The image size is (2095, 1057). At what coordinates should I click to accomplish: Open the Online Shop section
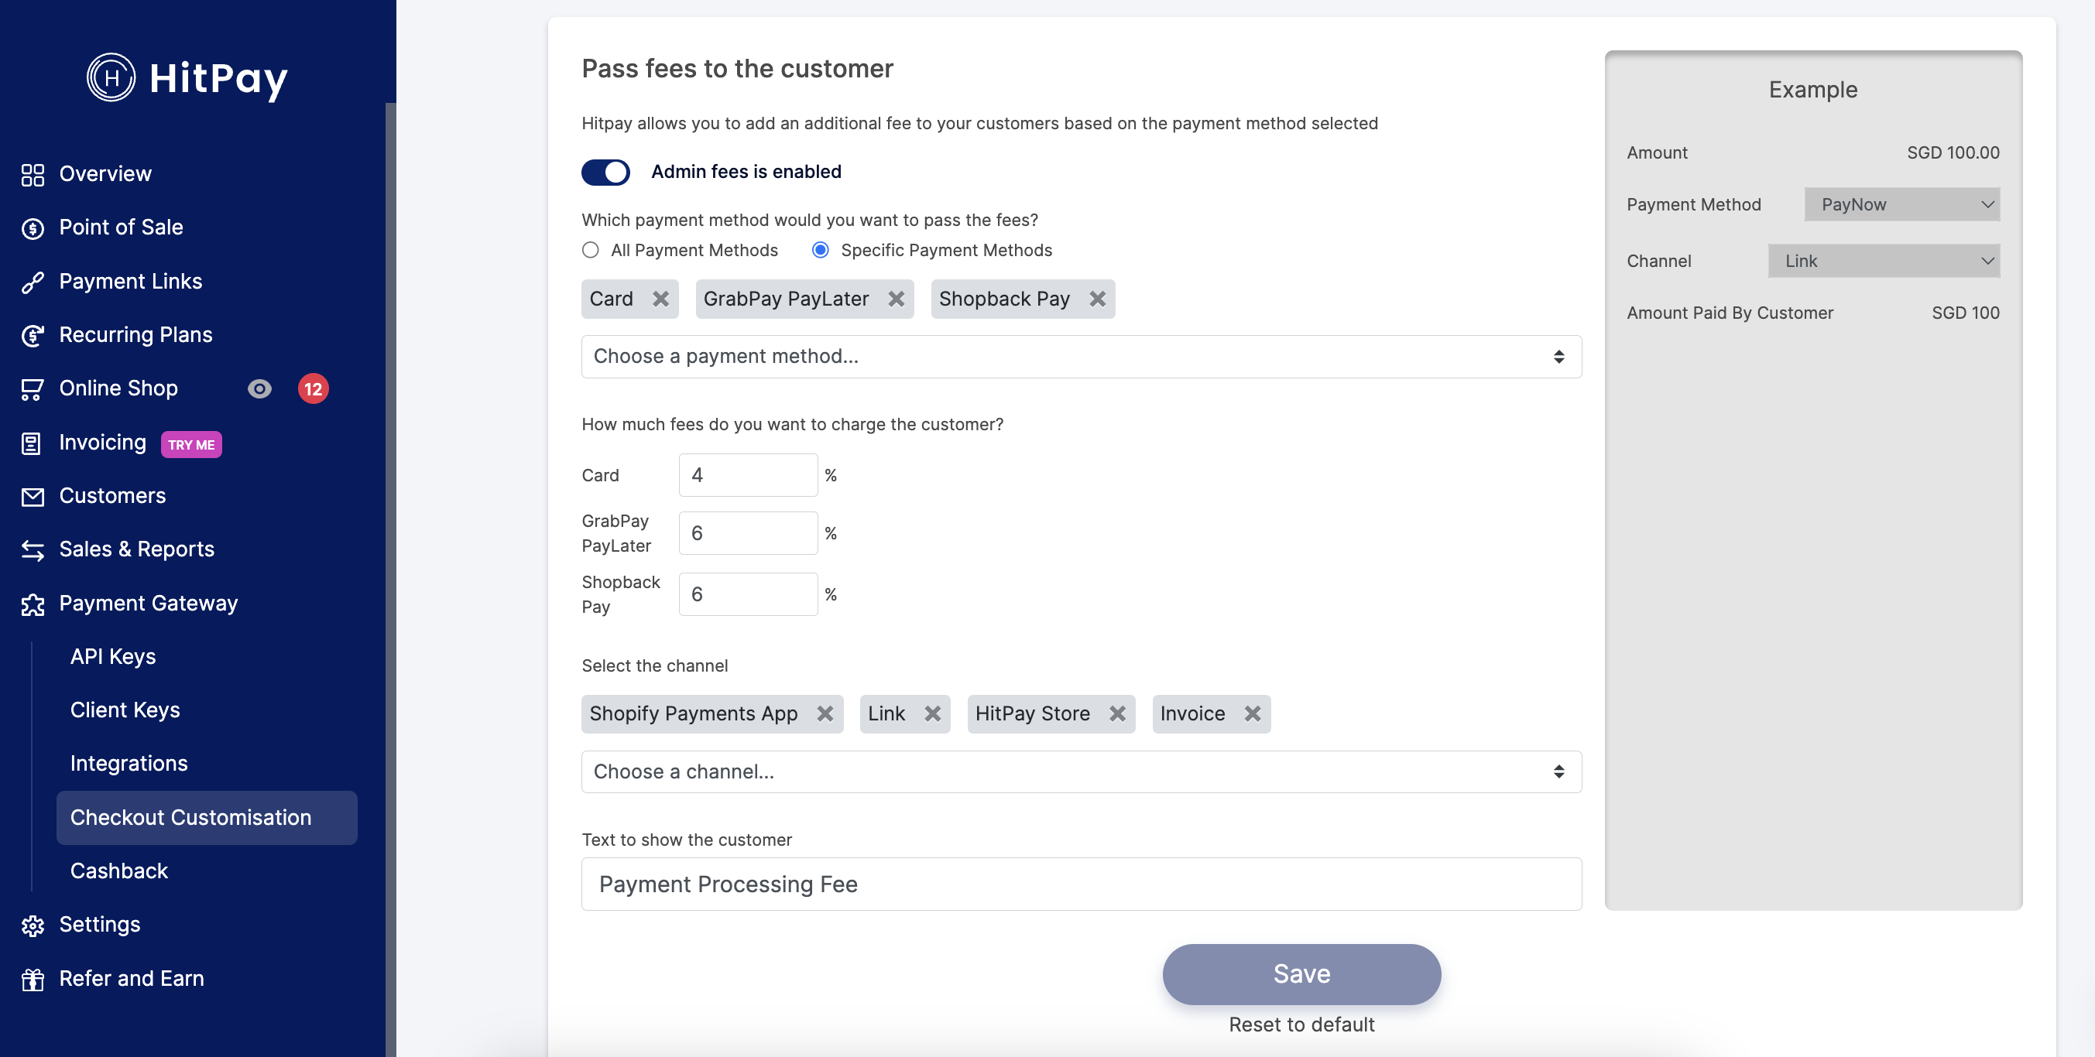pyautogui.click(x=118, y=388)
